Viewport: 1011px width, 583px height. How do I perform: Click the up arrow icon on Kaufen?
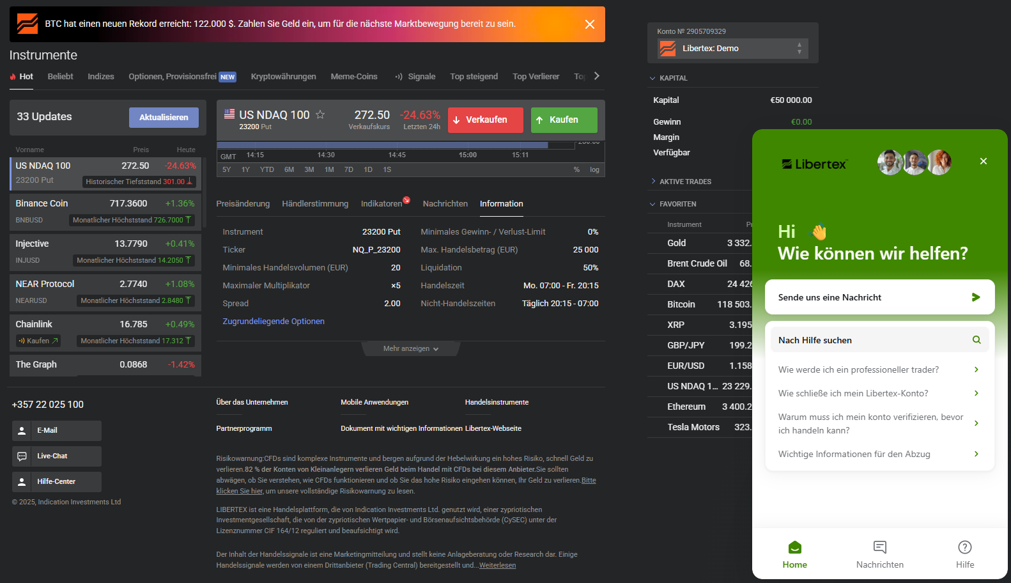click(x=539, y=120)
